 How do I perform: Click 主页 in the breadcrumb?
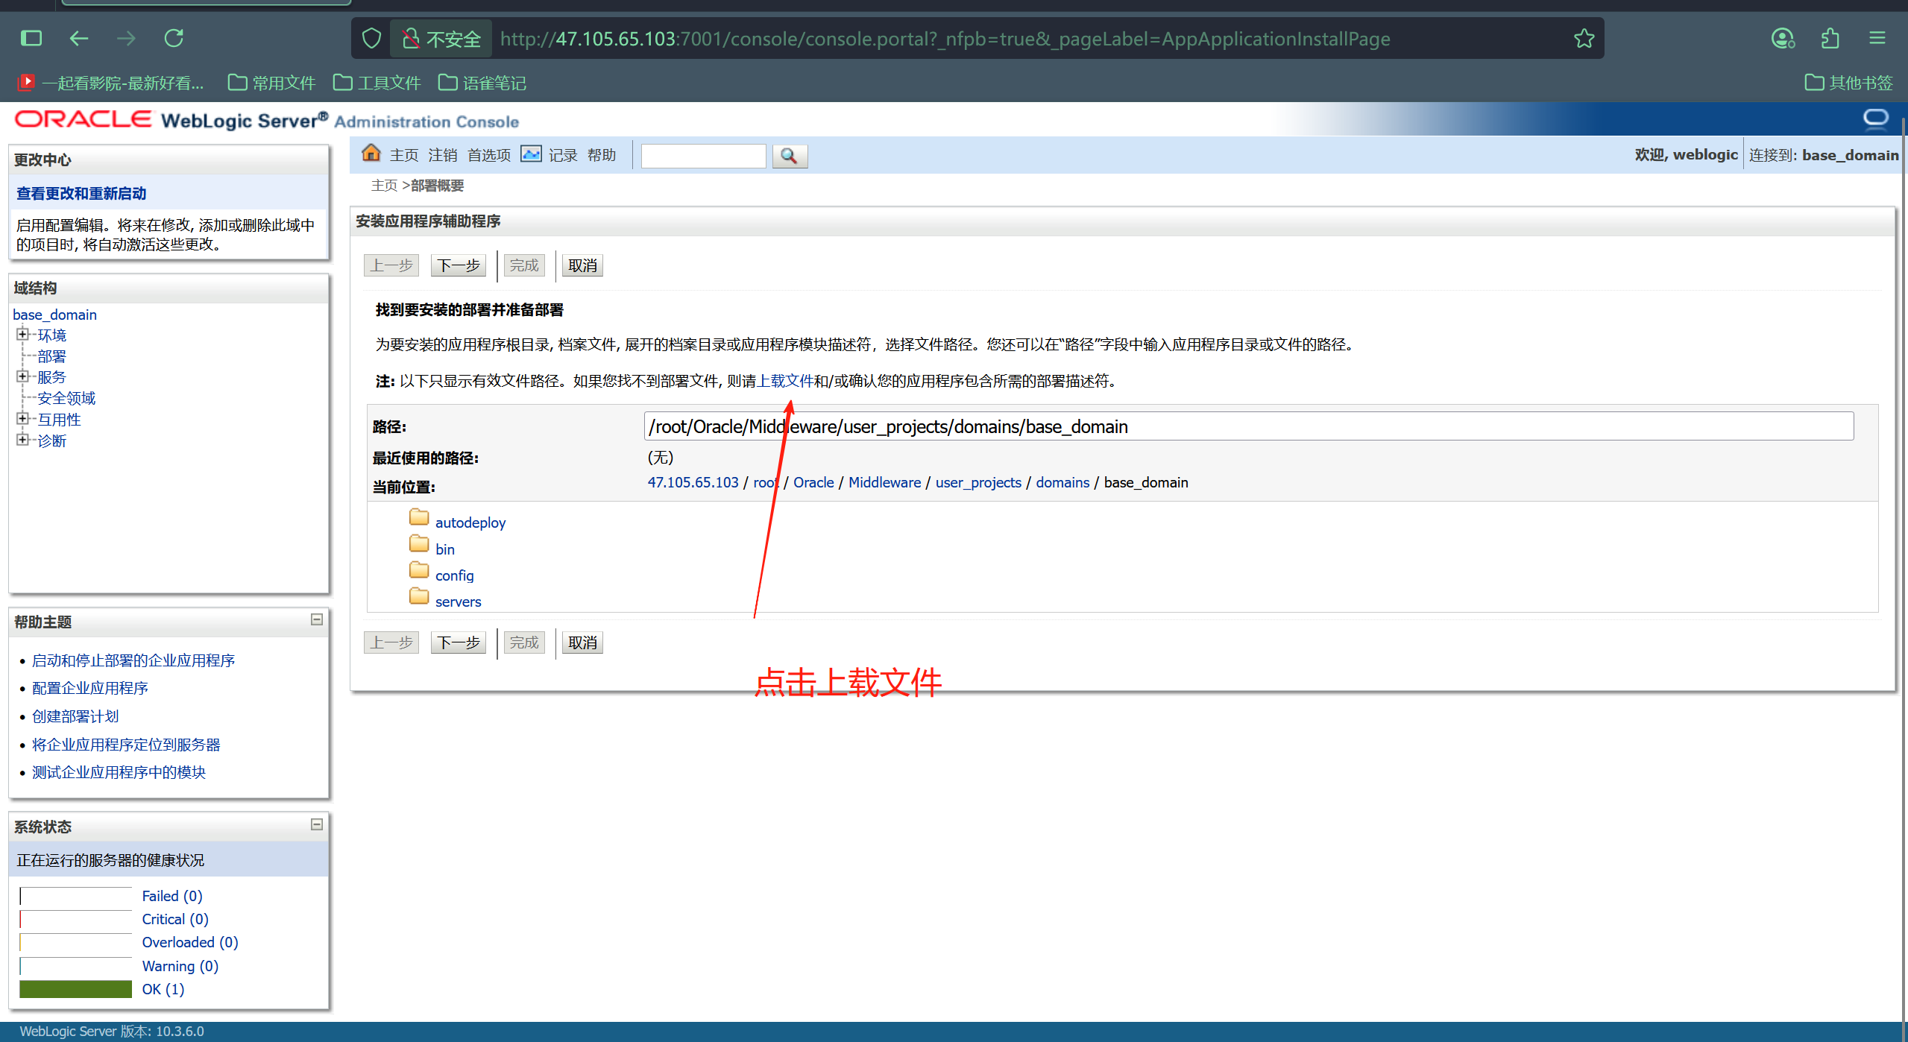pos(384,186)
